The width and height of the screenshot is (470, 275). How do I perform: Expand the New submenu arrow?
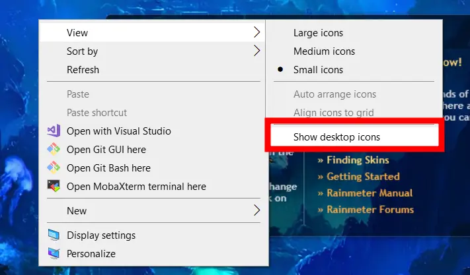click(x=256, y=211)
